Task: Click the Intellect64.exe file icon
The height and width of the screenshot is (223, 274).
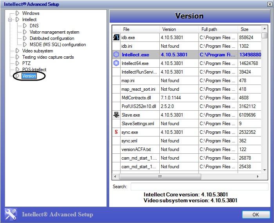Action: [116, 63]
